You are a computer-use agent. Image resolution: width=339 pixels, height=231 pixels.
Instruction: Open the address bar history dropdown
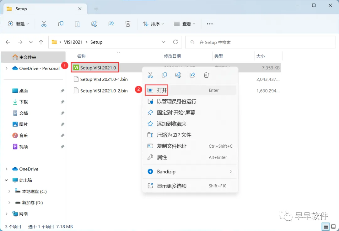[x=164, y=42]
